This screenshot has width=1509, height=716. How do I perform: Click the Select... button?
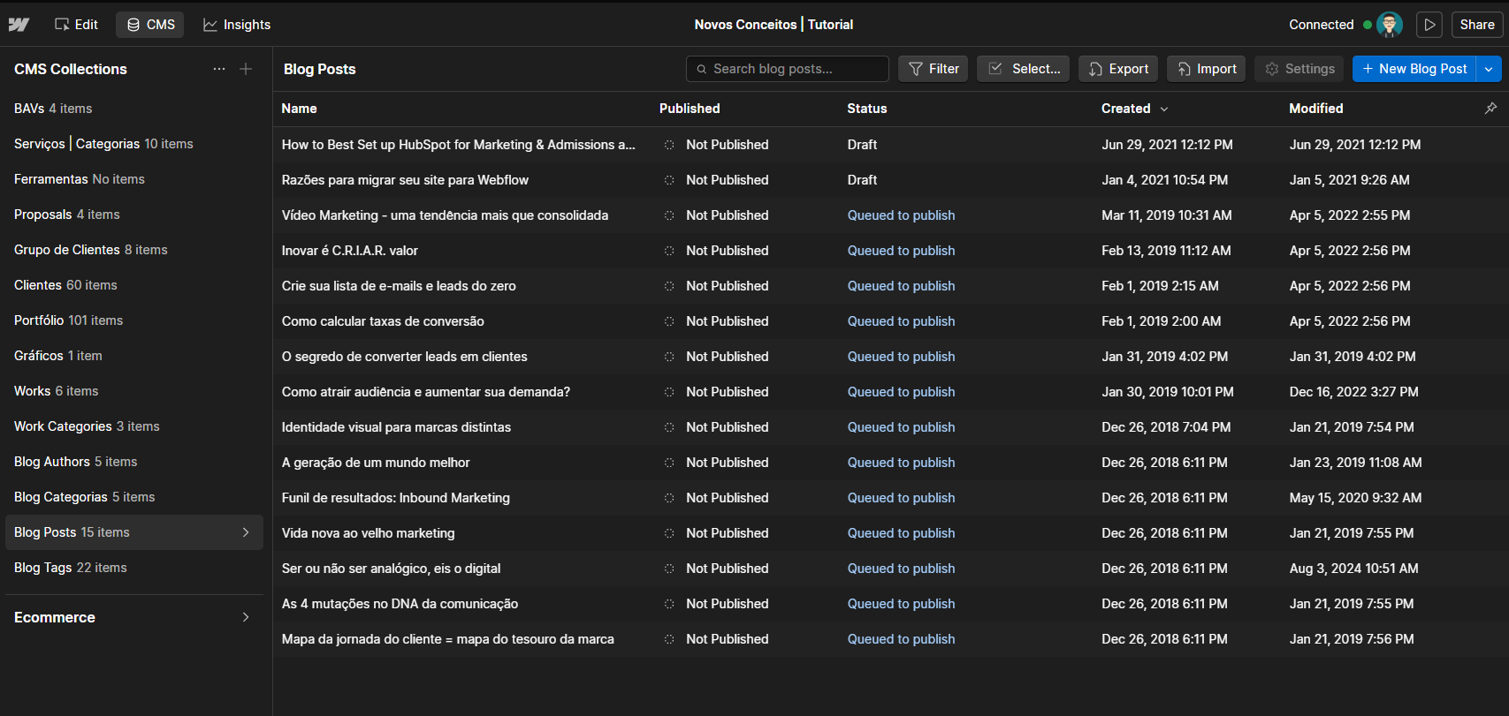pos(1024,69)
